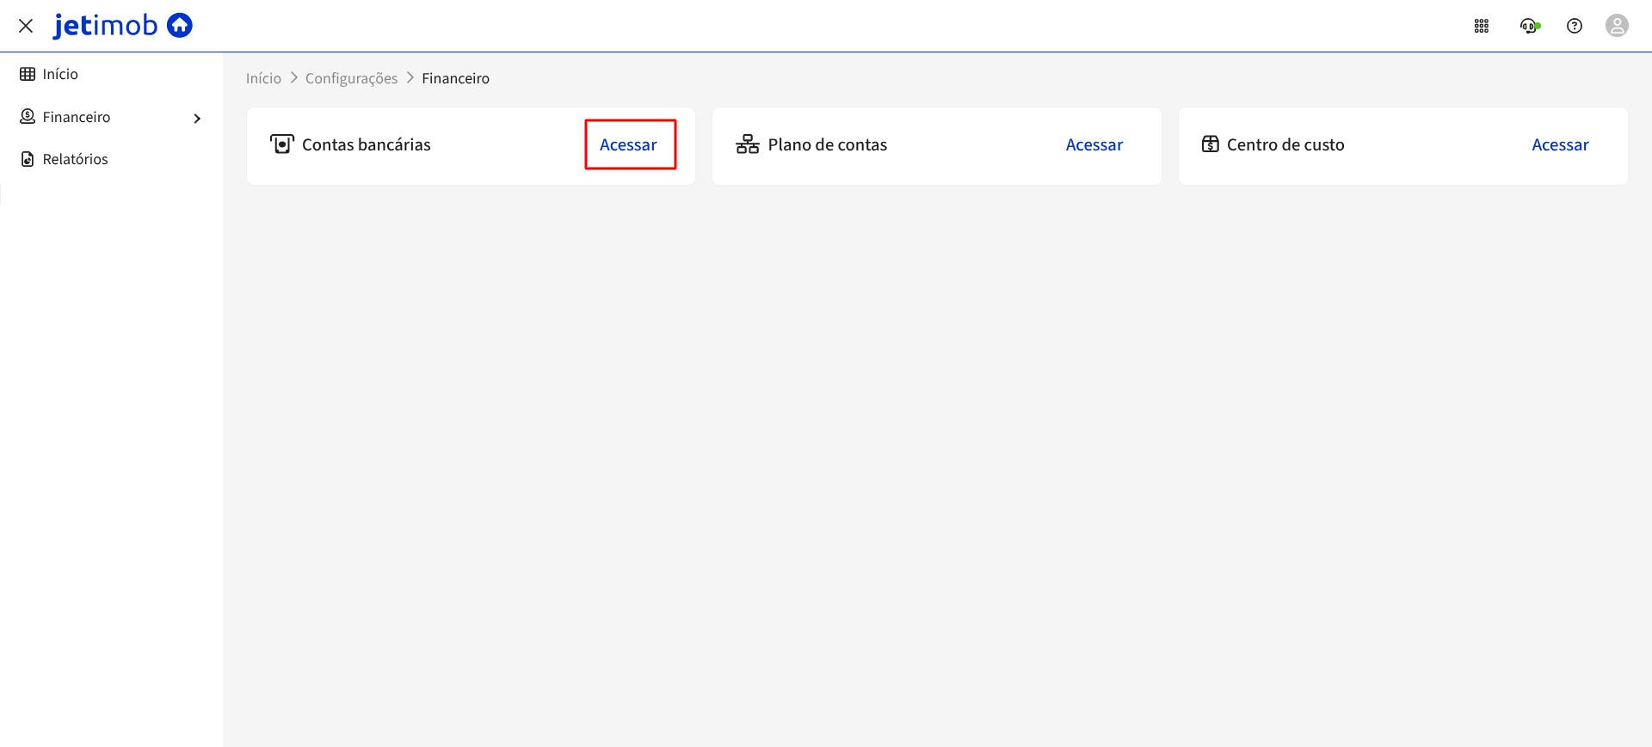1652x747 pixels.
Task: Click the Centro de custo icon
Action: coord(1210,144)
